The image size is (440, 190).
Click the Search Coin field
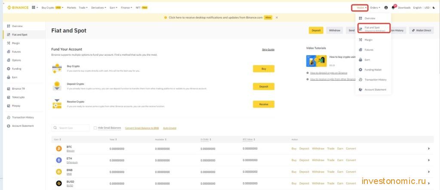70,128
